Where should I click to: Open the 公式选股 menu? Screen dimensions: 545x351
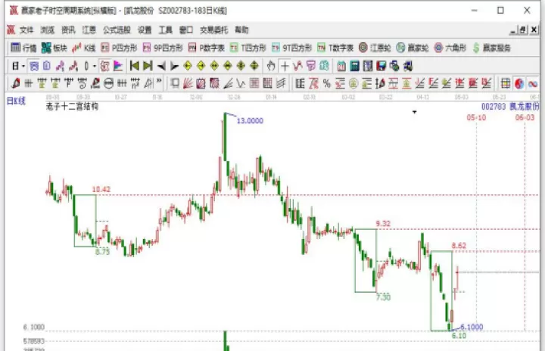click(x=117, y=30)
